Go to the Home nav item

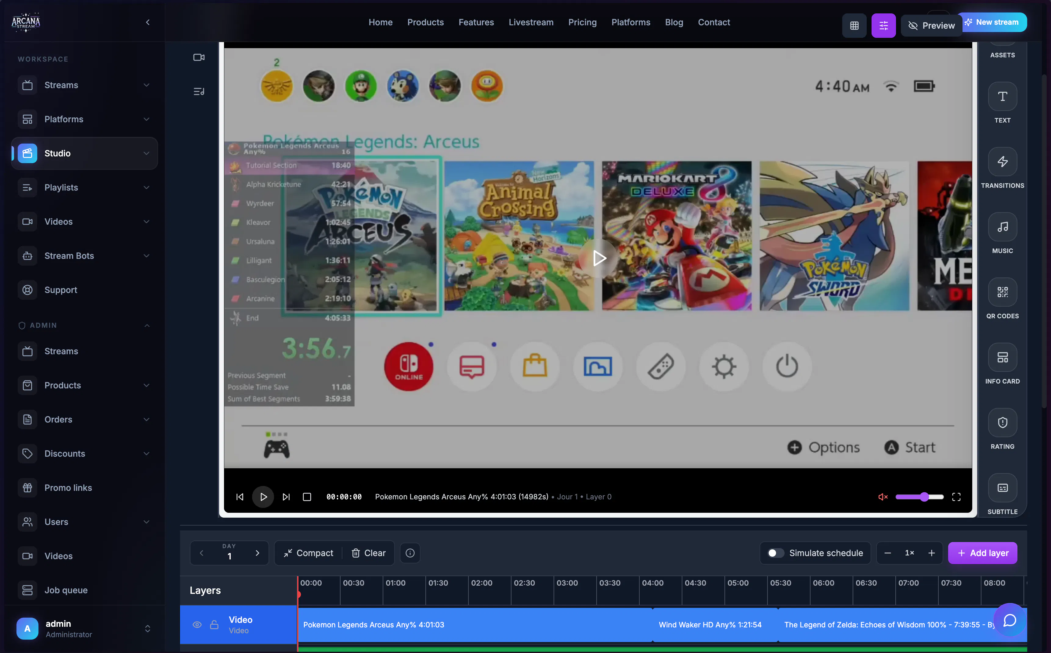click(x=381, y=22)
